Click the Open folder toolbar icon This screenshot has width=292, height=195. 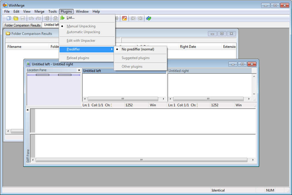pyautogui.click(x=16, y=18)
